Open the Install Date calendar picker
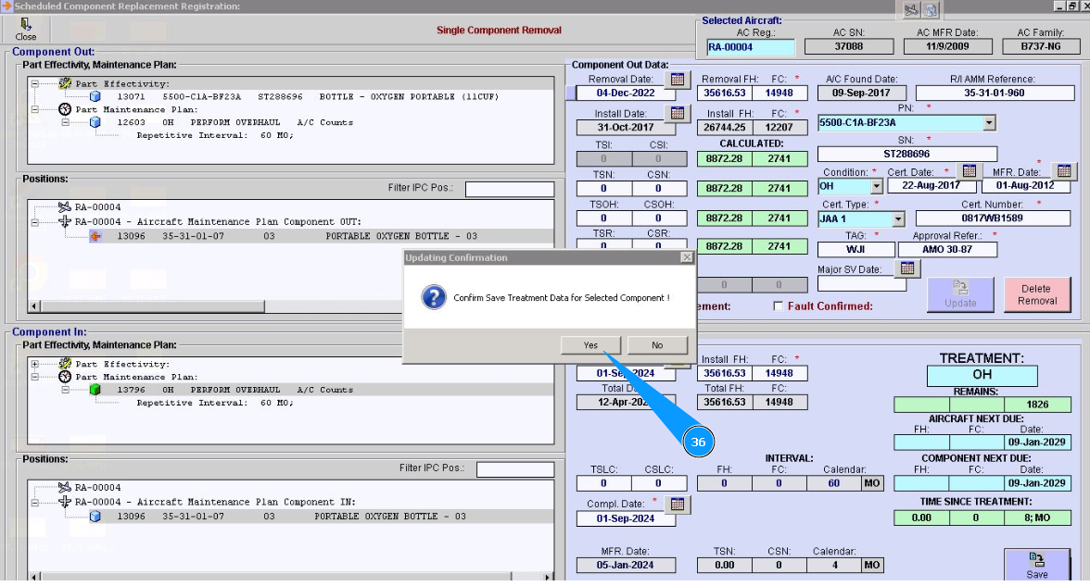 pos(678,113)
